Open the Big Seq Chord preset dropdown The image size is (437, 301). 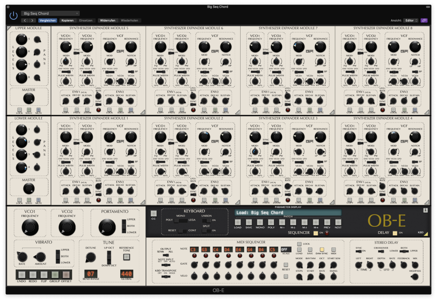(x=50, y=13)
